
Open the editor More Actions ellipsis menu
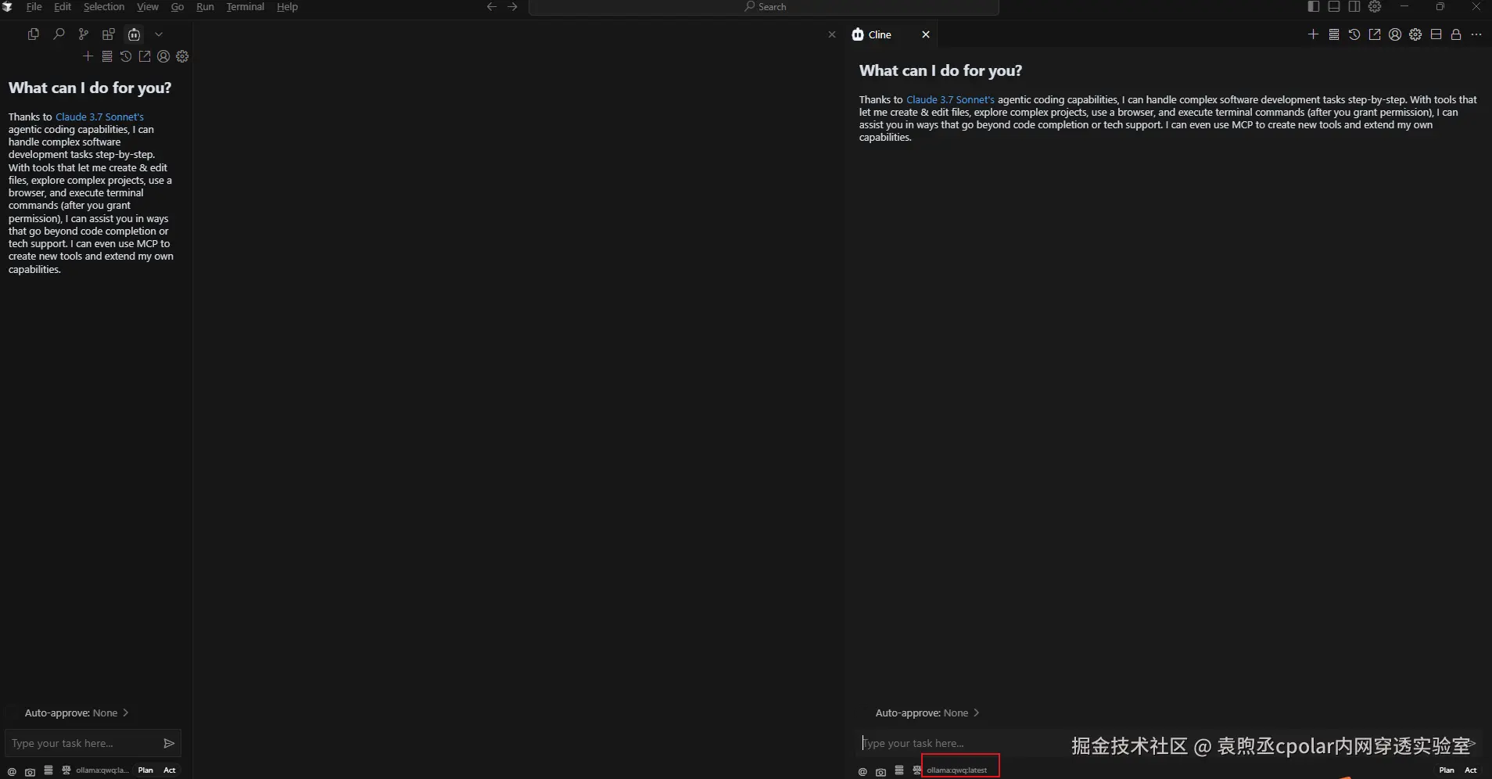tap(1476, 34)
